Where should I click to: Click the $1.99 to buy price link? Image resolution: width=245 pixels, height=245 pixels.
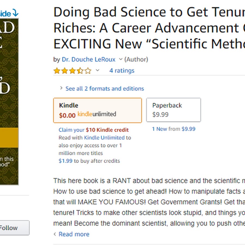pos(65,161)
